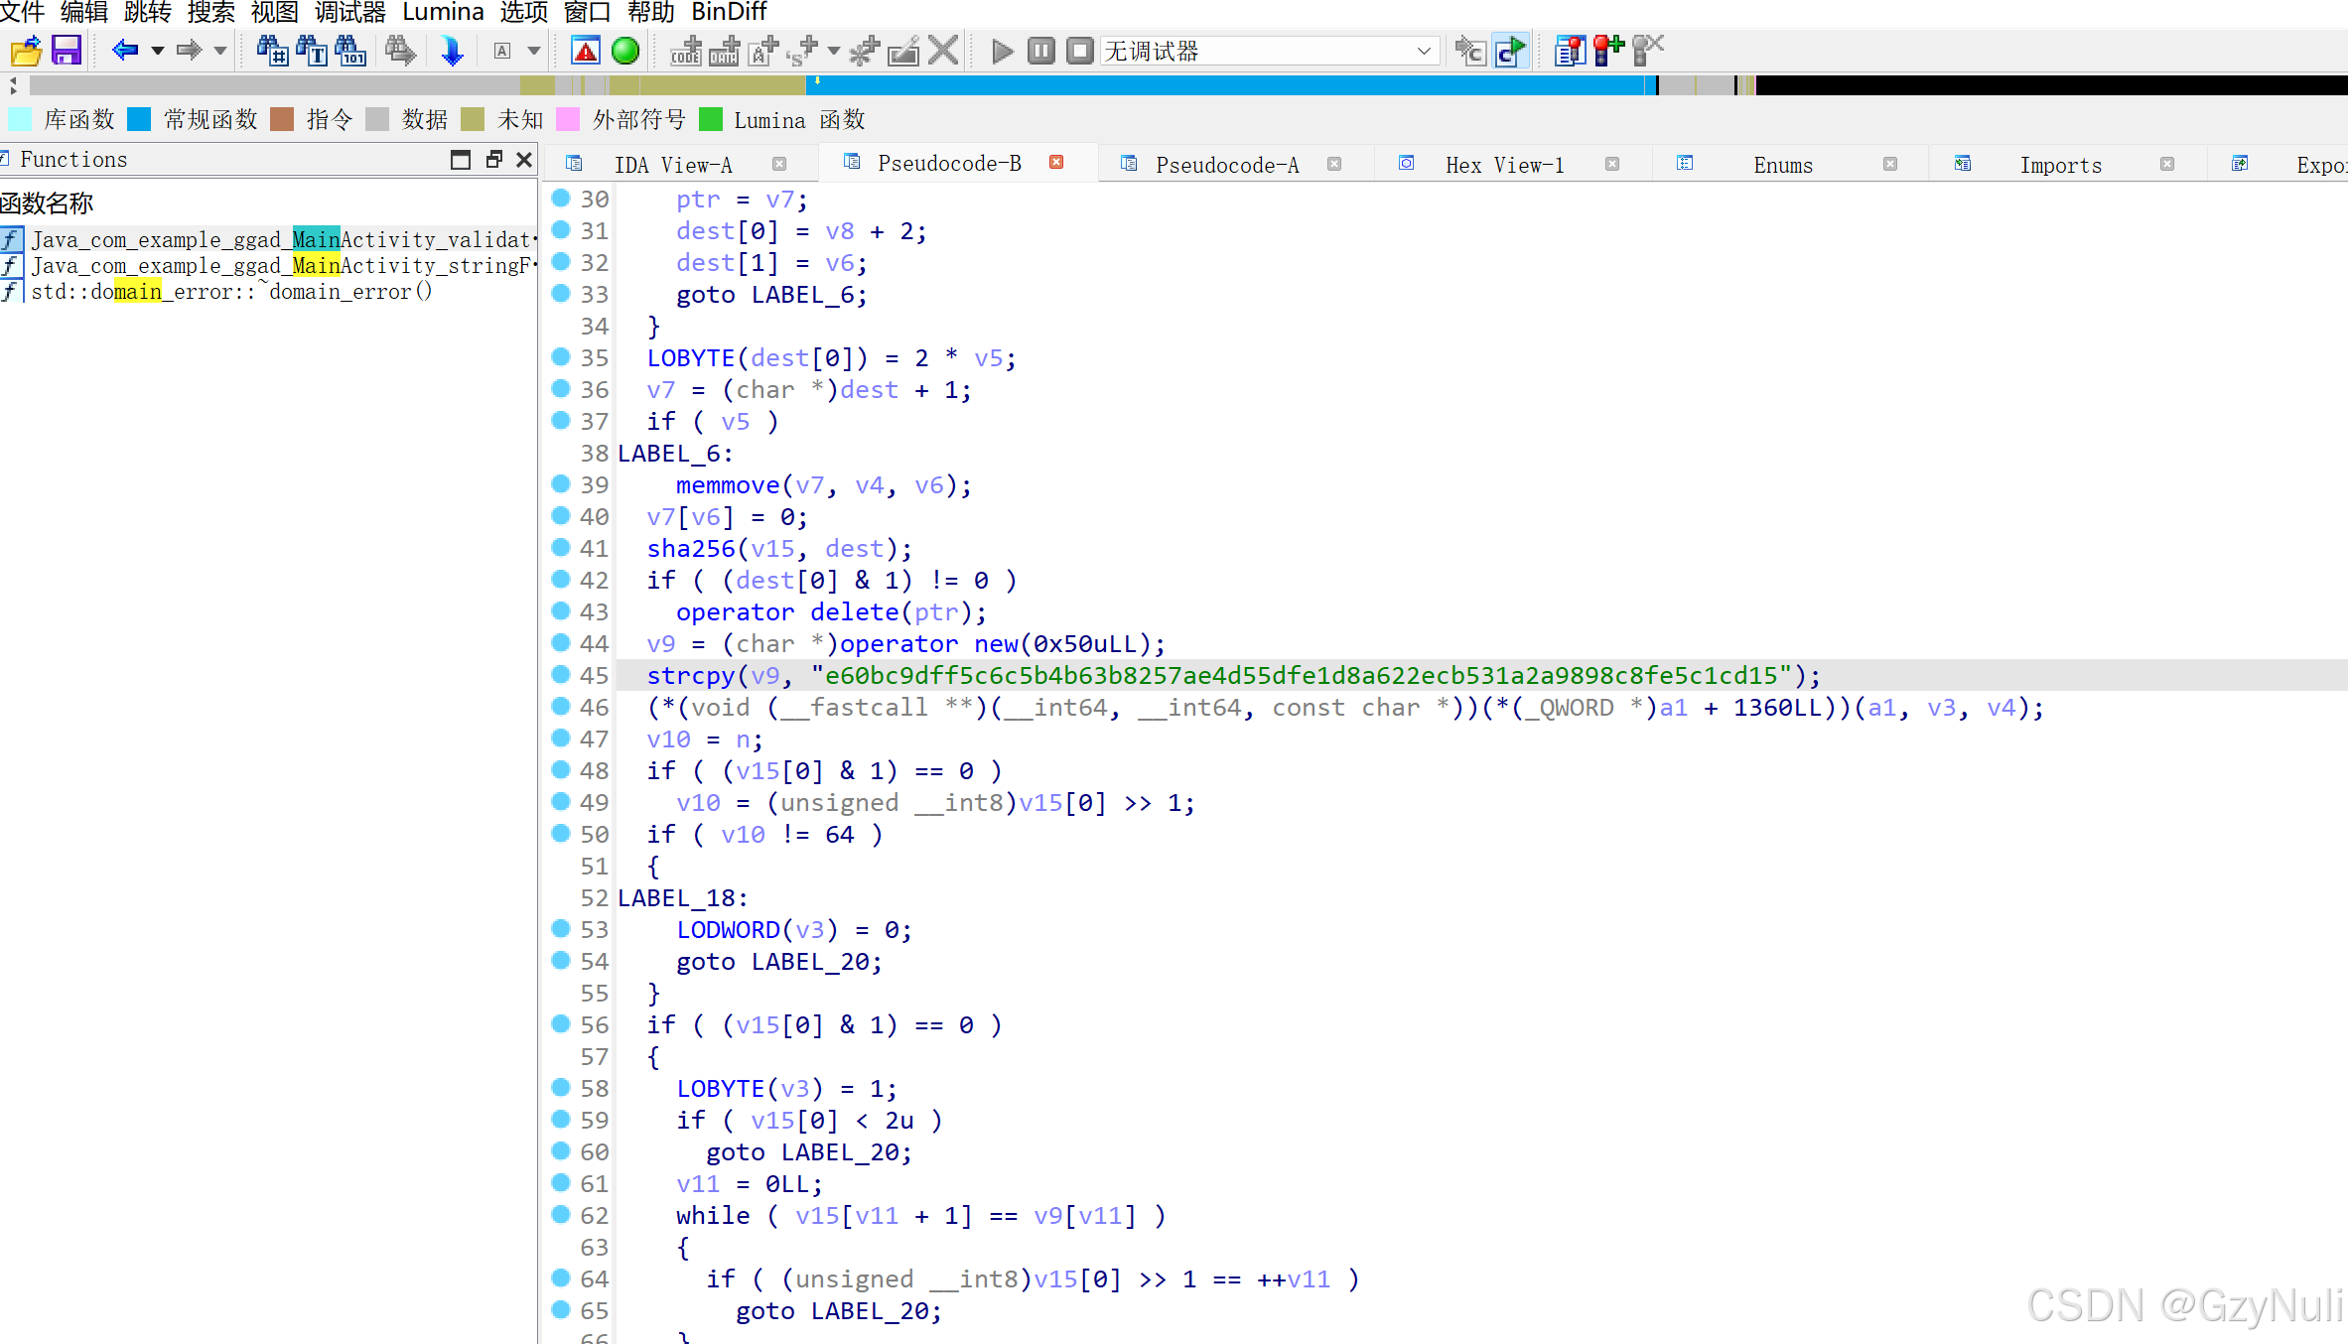Expand the forward navigation history dropdown
The width and height of the screenshot is (2348, 1344).
pyautogui.click(x=220, y=50)
